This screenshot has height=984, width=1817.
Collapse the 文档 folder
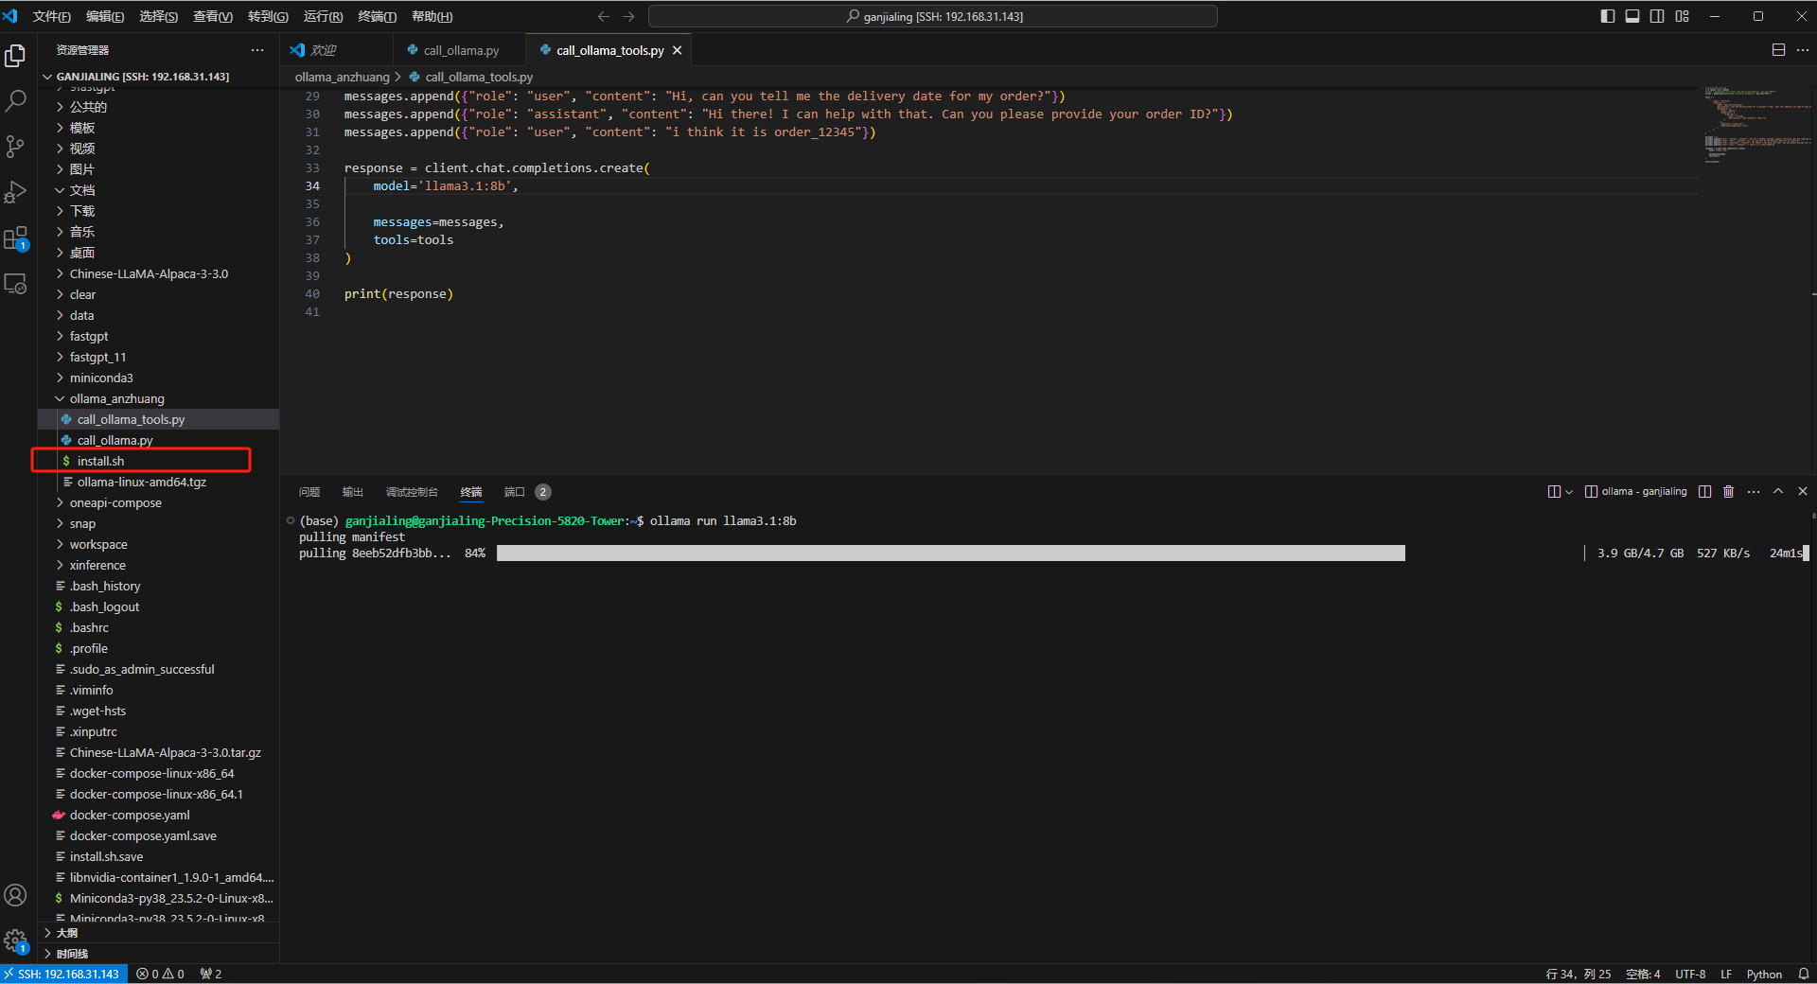pyautogui.click(x=158, y=190)
